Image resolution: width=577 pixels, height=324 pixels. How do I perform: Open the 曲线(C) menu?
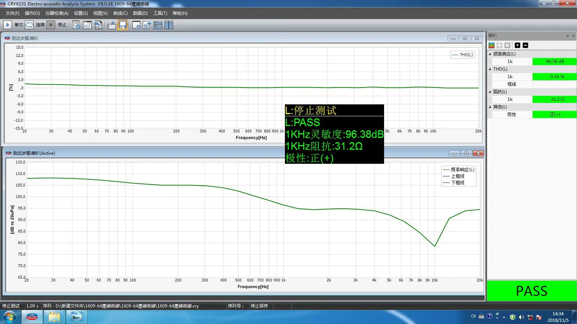coord(120,13)
